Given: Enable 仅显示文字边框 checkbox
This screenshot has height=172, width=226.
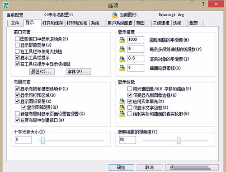Looking at the screenshot, I should (x=130, y=107).
